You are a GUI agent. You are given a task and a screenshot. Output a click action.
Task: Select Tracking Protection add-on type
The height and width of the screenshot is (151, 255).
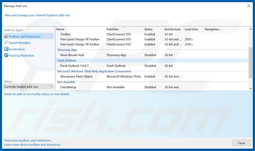coord(21,55)
